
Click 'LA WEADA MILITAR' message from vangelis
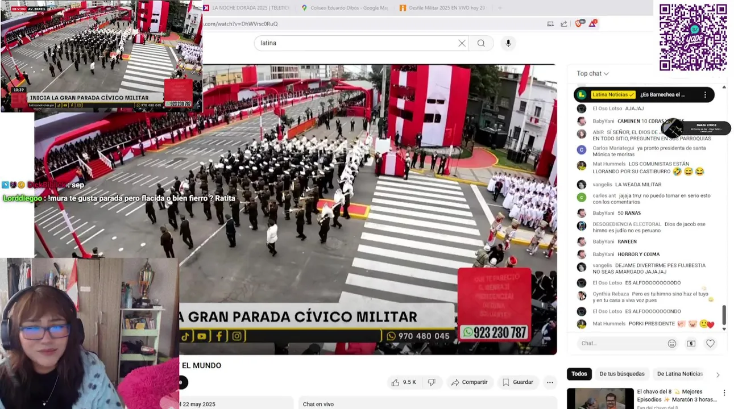pyautogui.click(x=627, y=185)
